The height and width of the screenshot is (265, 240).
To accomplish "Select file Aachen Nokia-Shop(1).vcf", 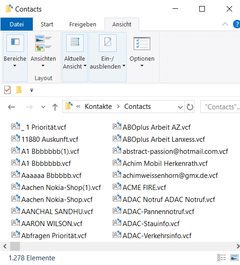I will click(56, 188).
